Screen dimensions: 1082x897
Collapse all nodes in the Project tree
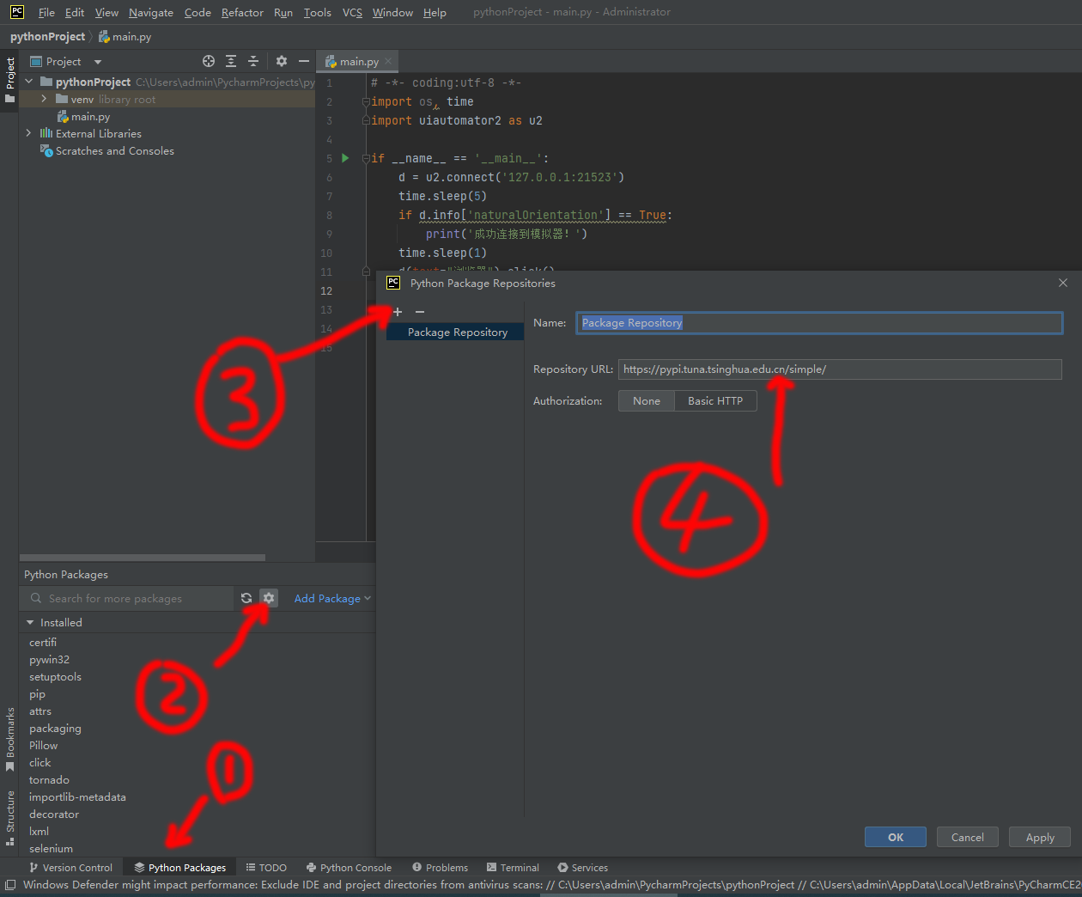253,61
